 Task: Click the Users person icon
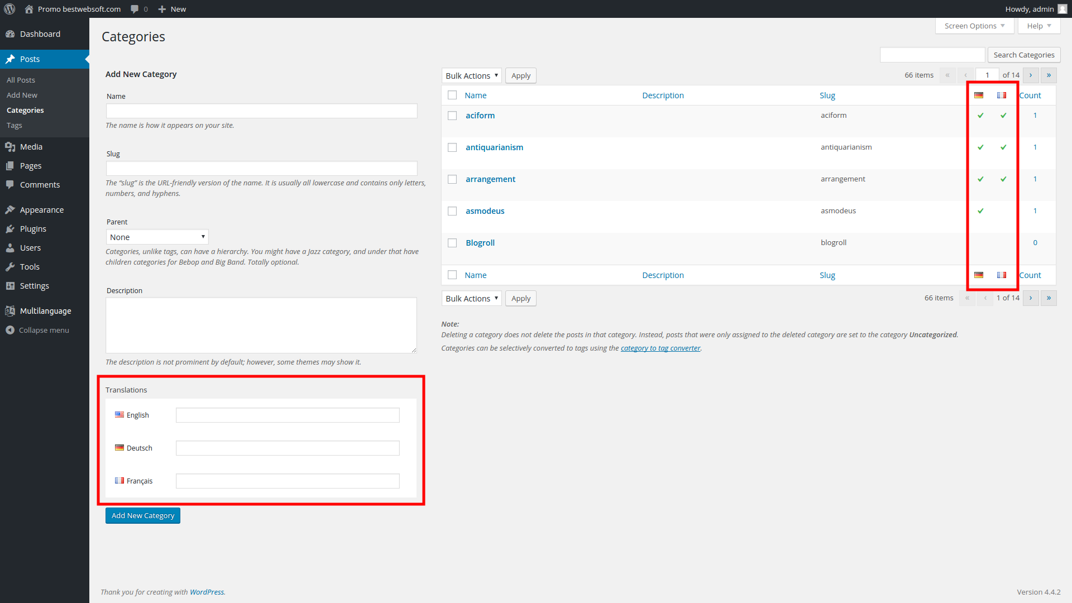pos(10,248)
